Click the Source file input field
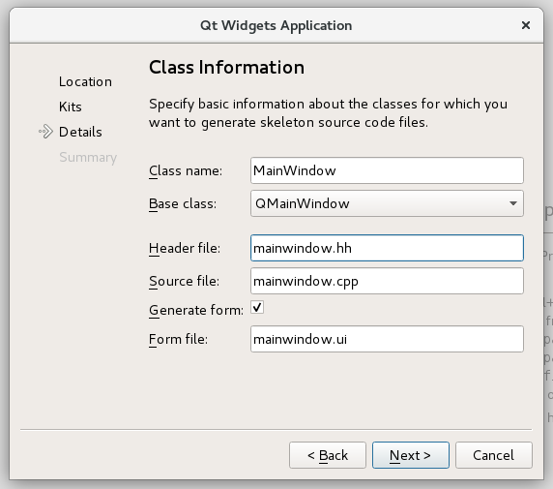553x489 pixels. pyautogui.click(x=387, y=281)
